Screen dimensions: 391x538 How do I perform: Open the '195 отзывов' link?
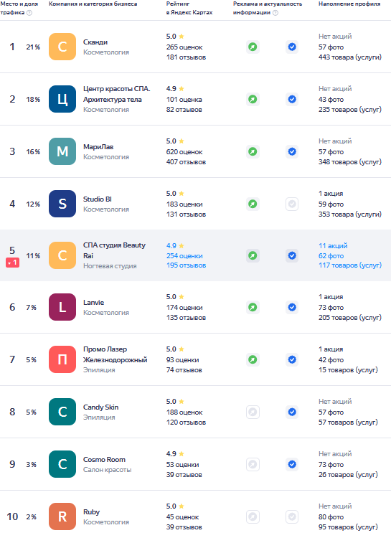[x=186, y=265]
